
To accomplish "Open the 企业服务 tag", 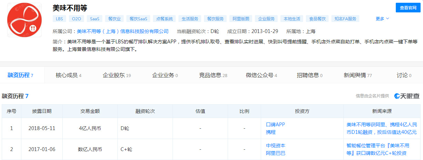I will click(267, 19).
